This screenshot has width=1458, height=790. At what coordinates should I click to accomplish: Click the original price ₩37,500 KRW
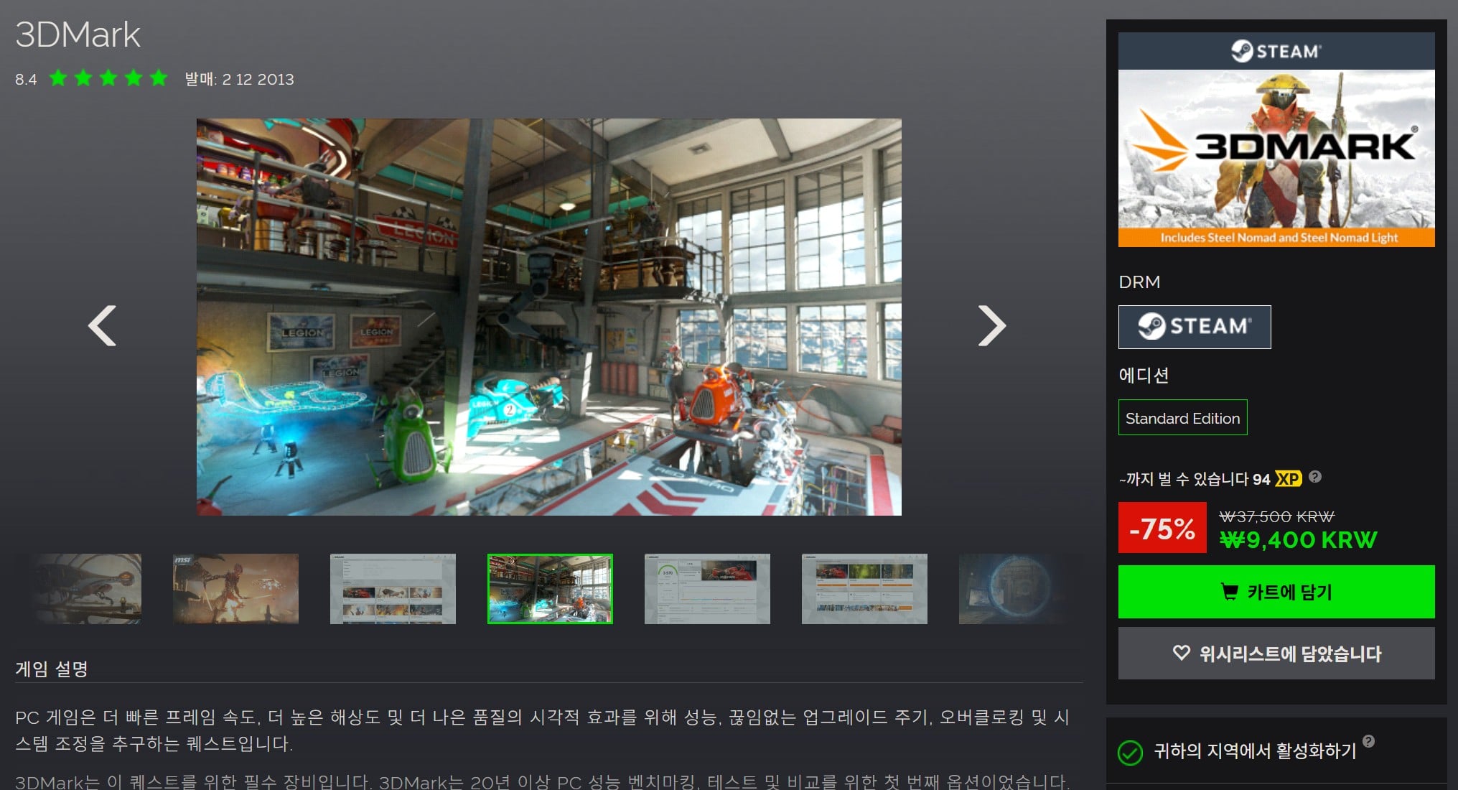1277,516
